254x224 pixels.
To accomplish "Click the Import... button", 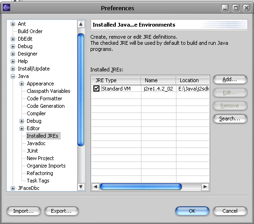I will coord(24,211).
